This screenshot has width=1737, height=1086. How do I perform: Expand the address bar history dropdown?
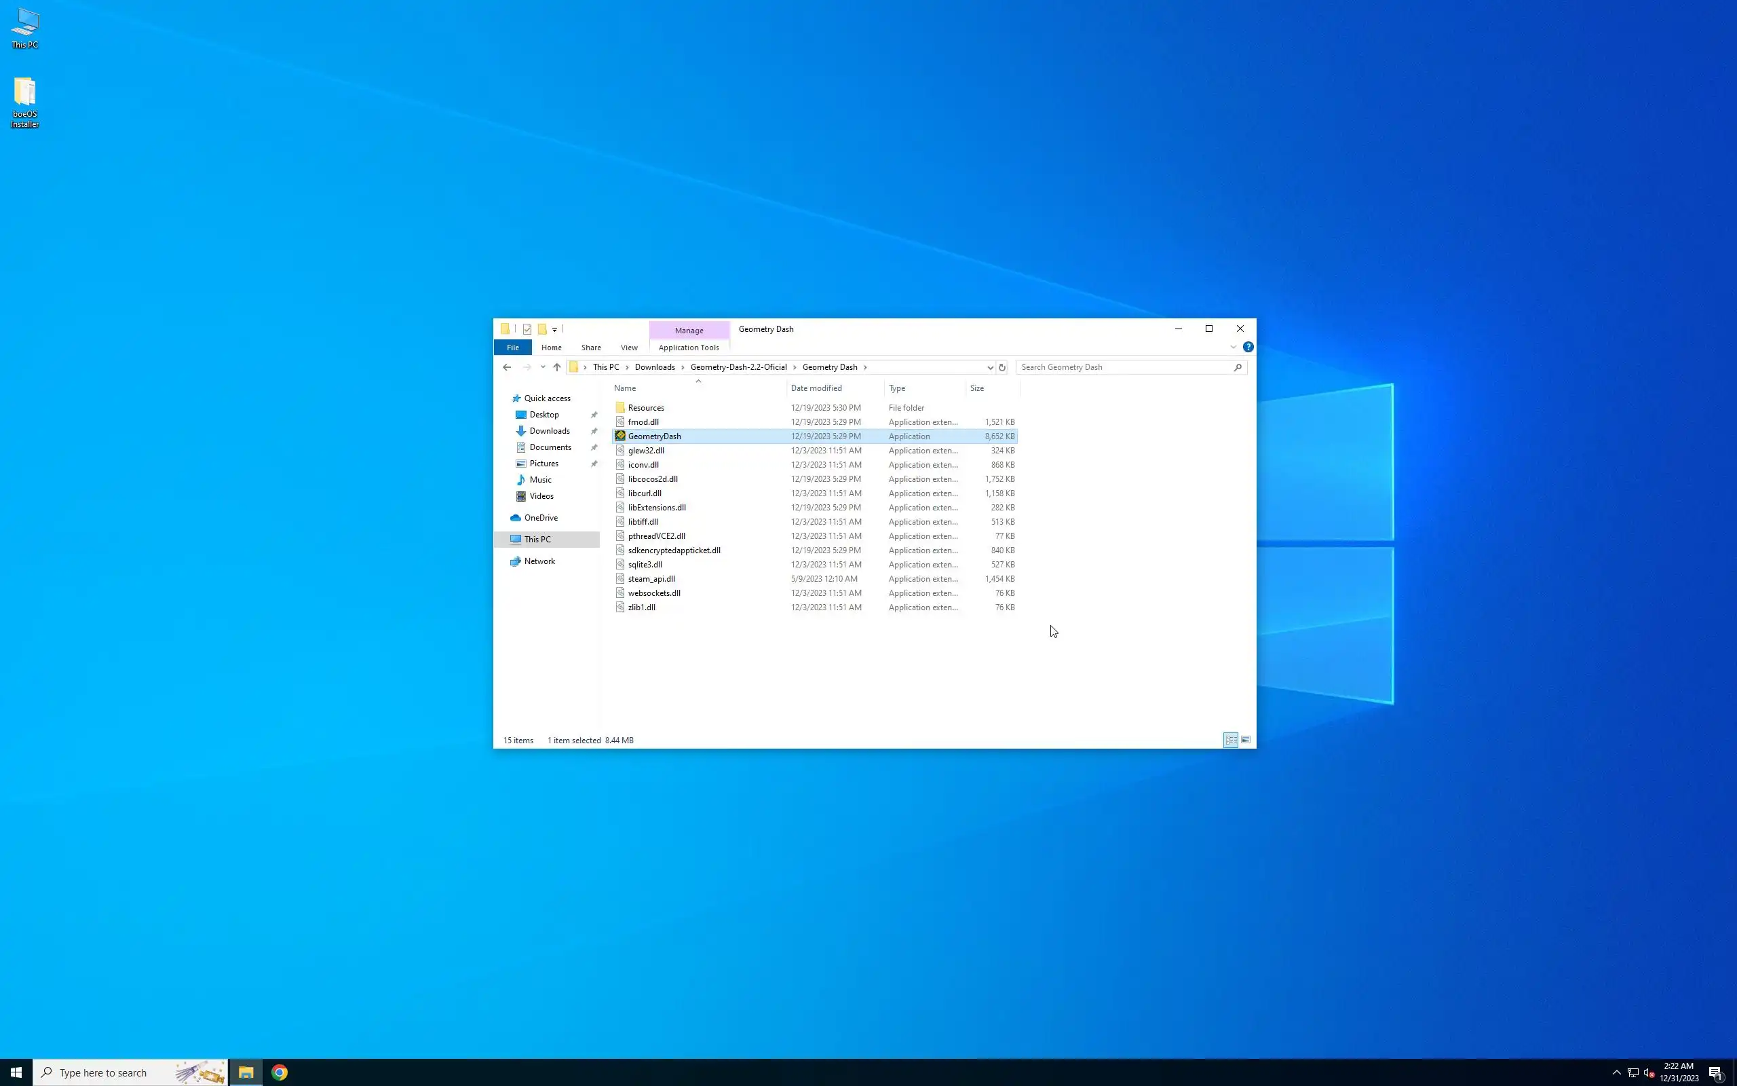click(990, 367)
